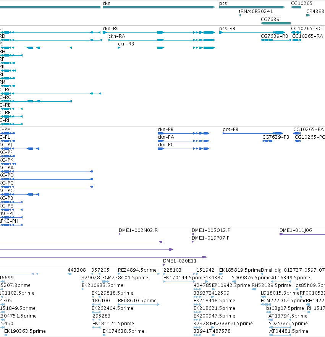The height and width of the screenshot is (337, 325).
Task: Click the CG10265-PA protein label
Action: pos(309,130)
